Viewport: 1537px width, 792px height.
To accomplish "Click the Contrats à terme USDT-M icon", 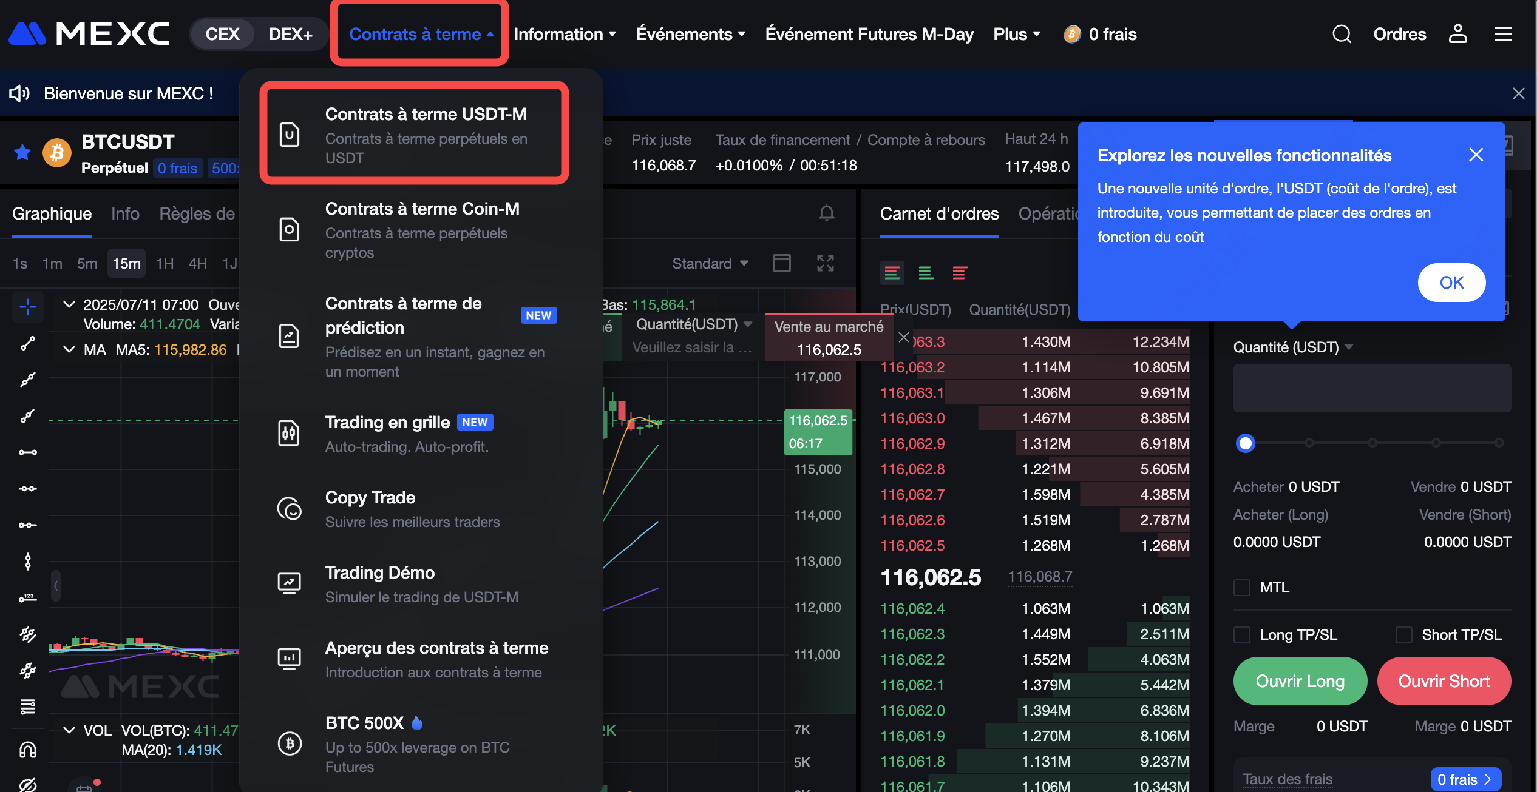I will (x=290, y=135).
